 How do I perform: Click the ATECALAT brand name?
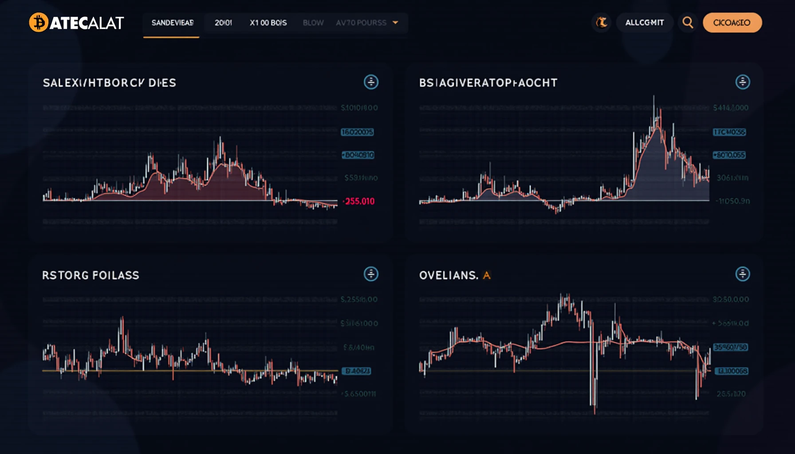click(87, 23)
